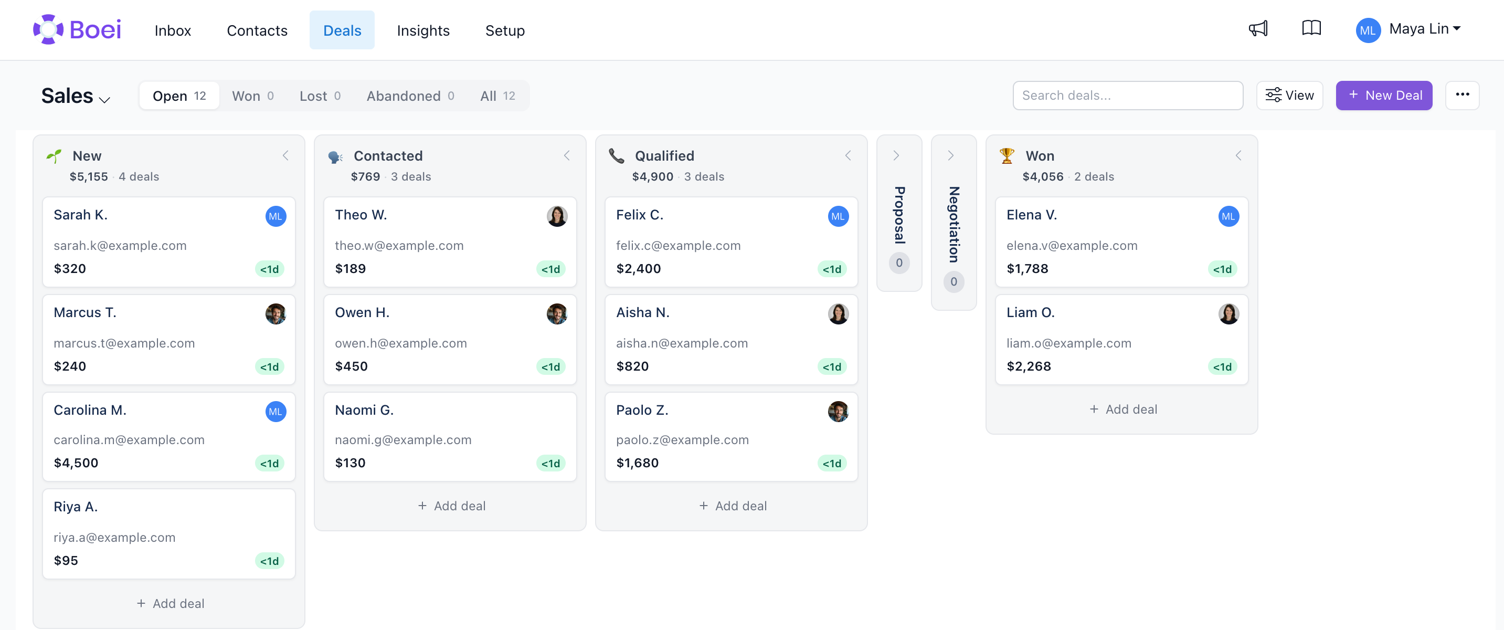The image size is (1504, 630).
Task: Collapse the New column with its chevron
Action: point(285,156)
